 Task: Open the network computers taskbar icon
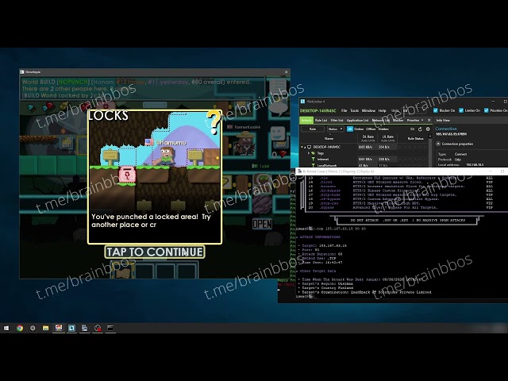coord(85,328)
